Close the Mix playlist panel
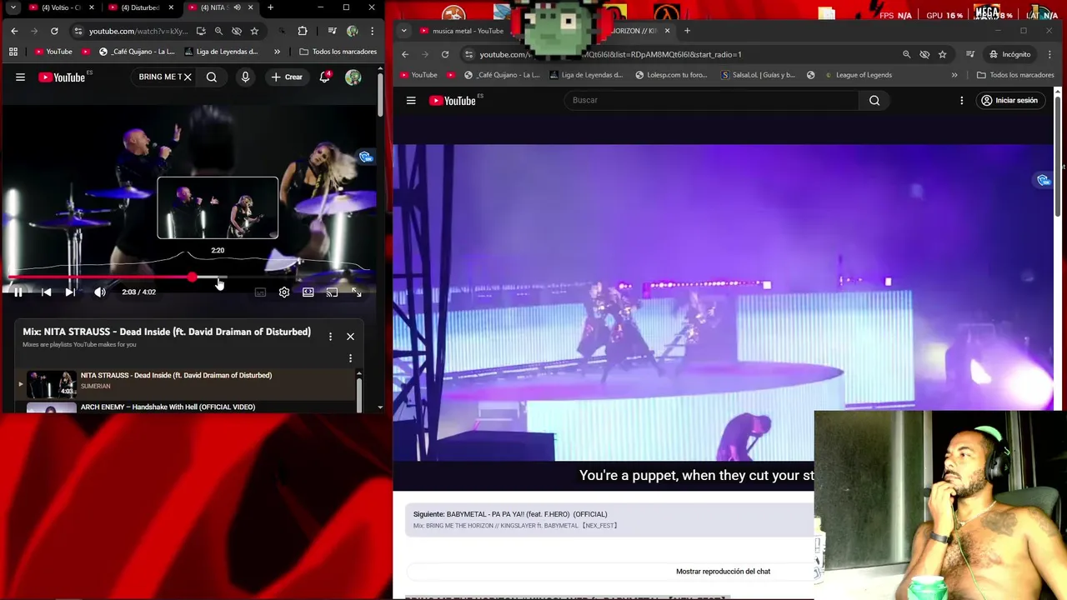The image size is (1067, 600). 350,337
